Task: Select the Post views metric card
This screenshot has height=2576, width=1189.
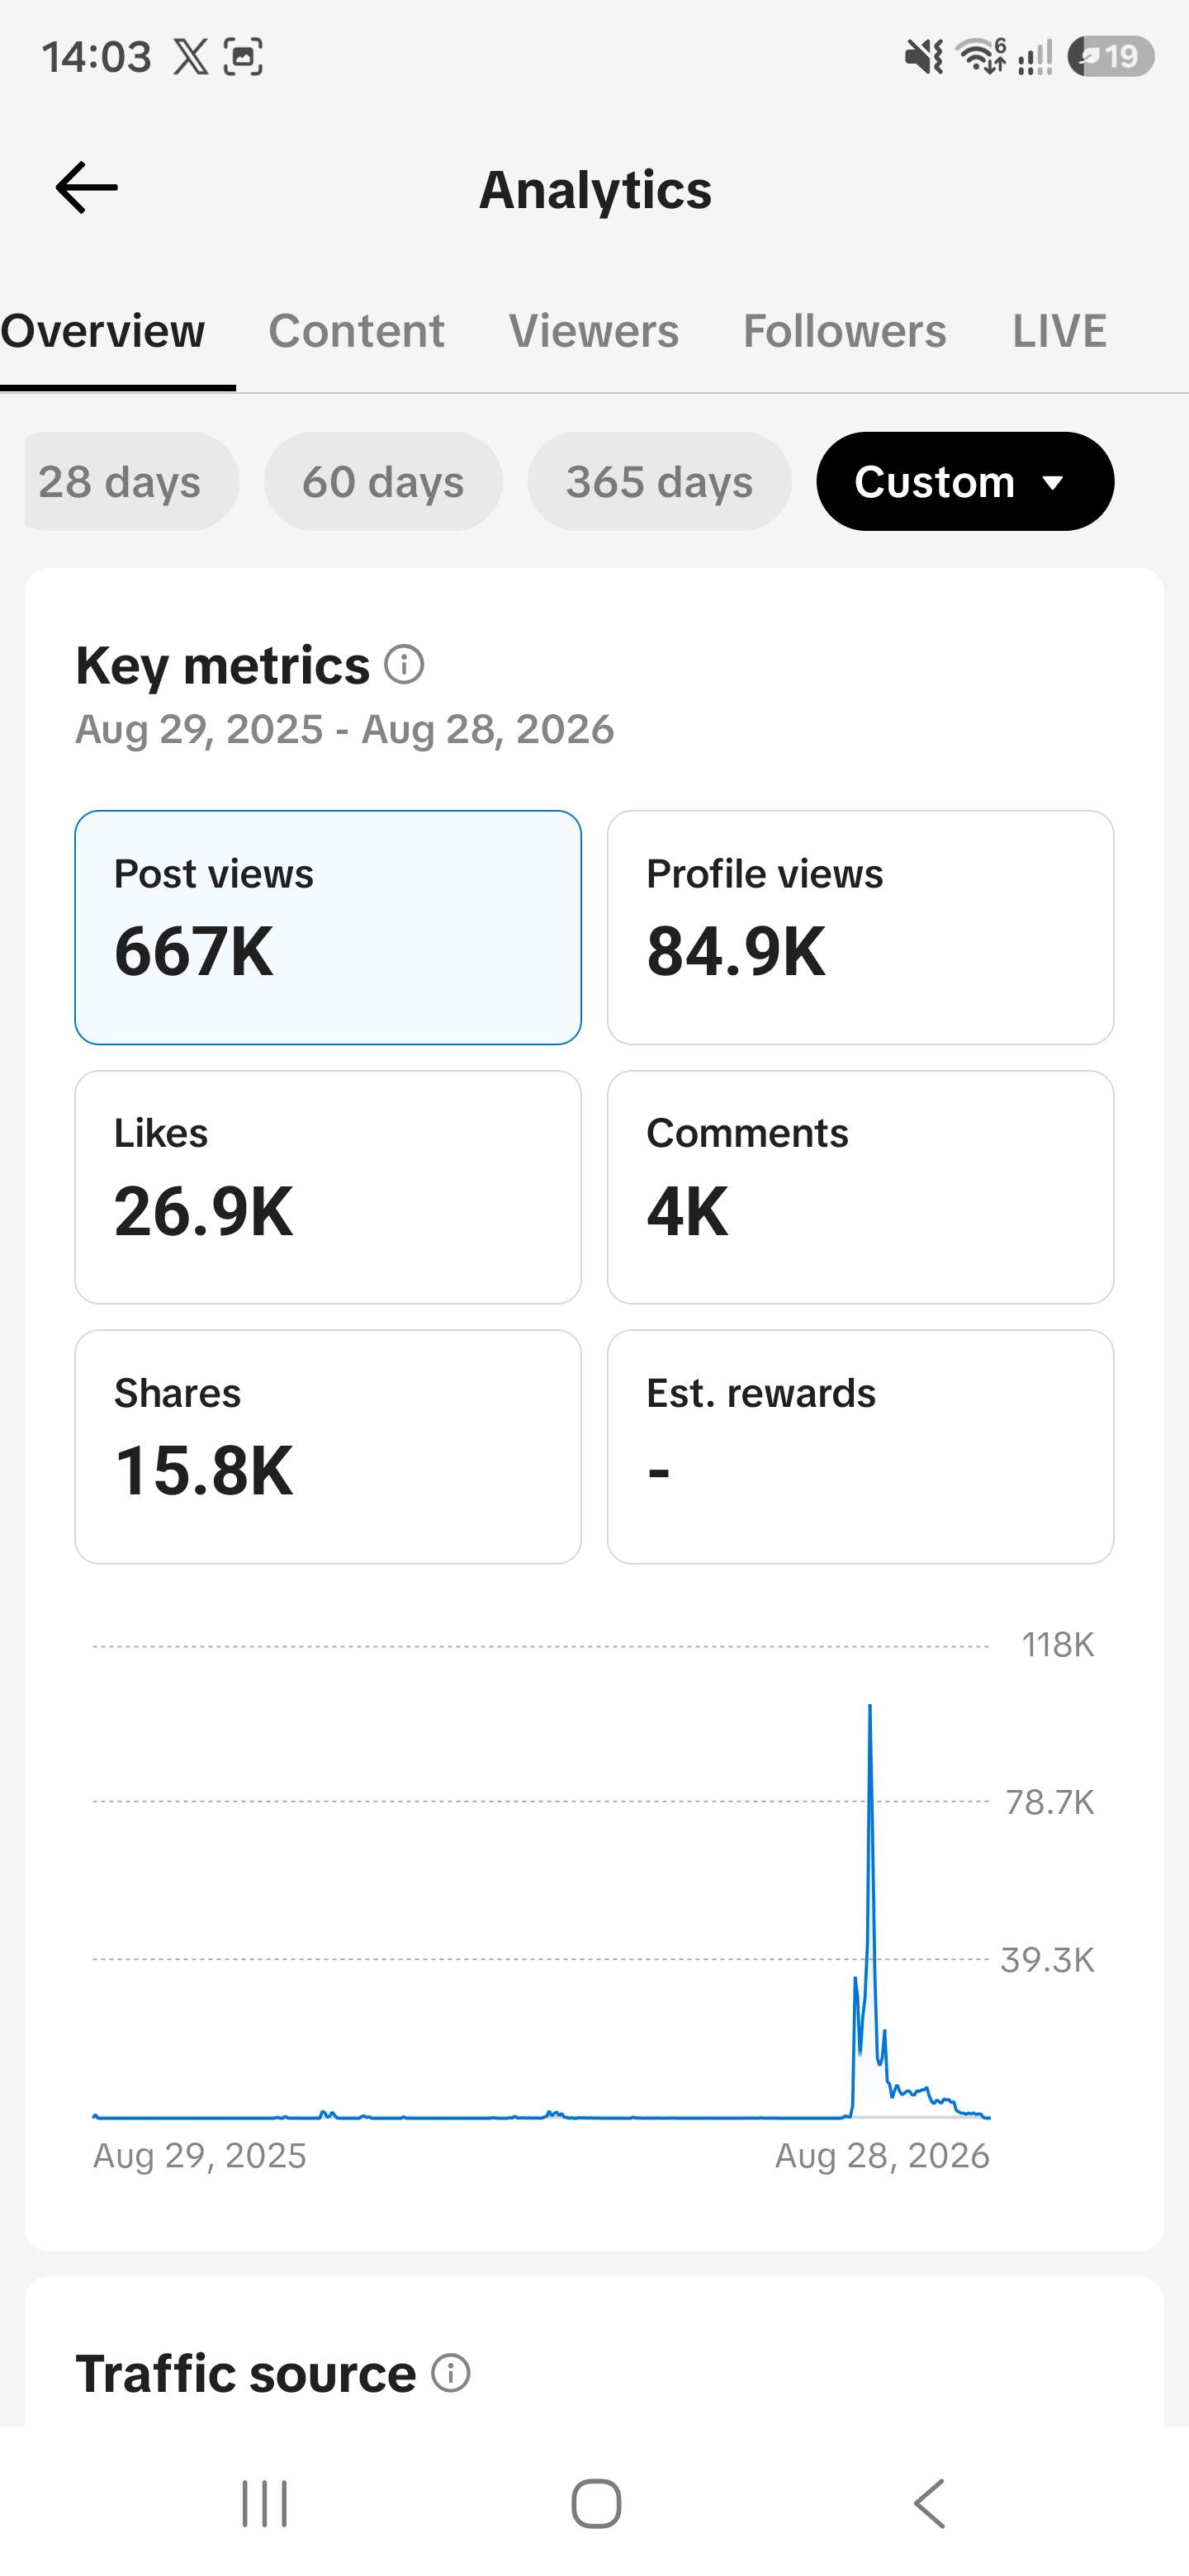Action: 328,927
